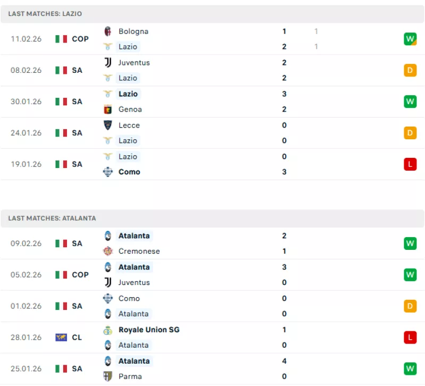This screenshot has height=386, width=425.
Task: Open the Genoa team name link
Action: click(130, 110)
